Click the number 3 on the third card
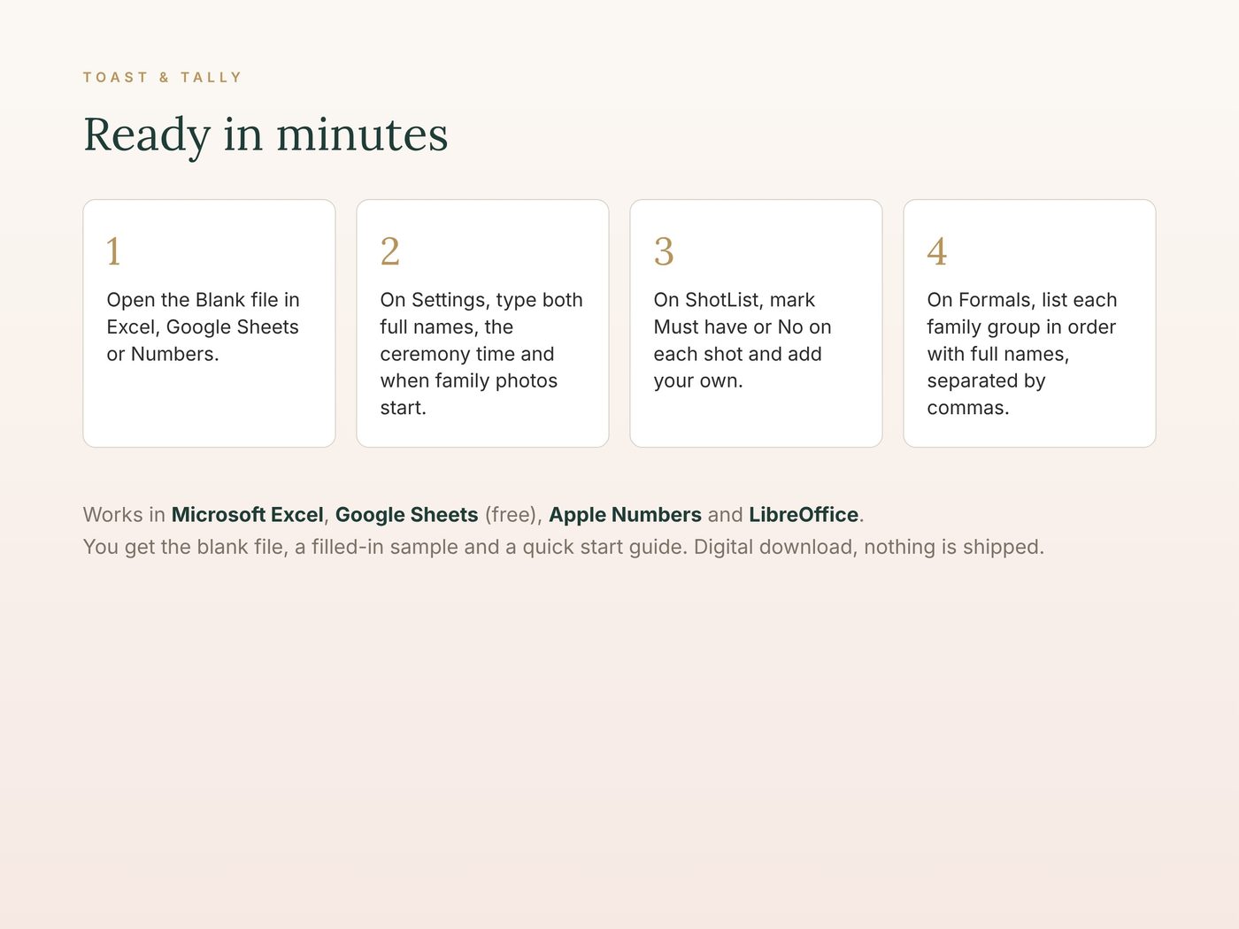The width and height of the screenshot is (1239, 929). (x=664, y=251)
